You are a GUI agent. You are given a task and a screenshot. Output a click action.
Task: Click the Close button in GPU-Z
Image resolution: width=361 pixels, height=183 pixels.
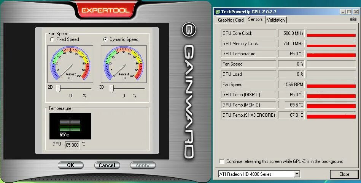coord(344,174)
